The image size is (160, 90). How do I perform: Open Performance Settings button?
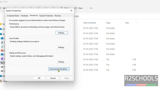[62, 33]
